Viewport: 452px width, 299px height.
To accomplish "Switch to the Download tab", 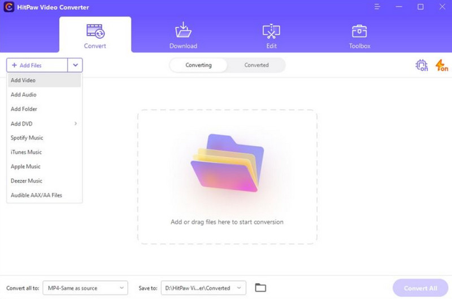I will click(x=183, y=36).
